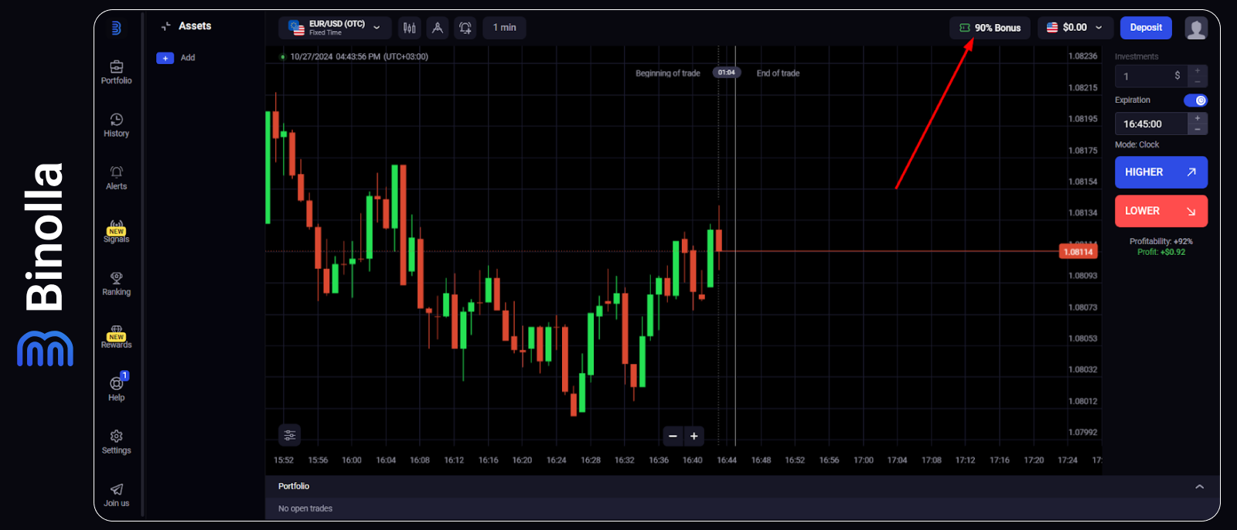Image resolution: width=1237 pixels, height=530 pixels.
Task: Open chart settings sliders icon
Action: coord(289,435)
